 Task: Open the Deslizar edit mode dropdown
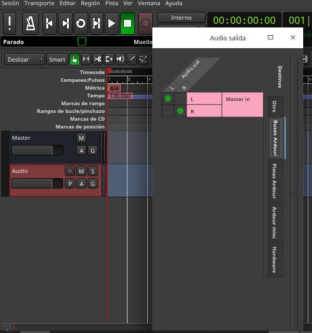[25, 60]
